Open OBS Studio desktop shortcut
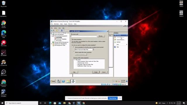187x105 pixels. pyautogui.click(x=4, y=73)
